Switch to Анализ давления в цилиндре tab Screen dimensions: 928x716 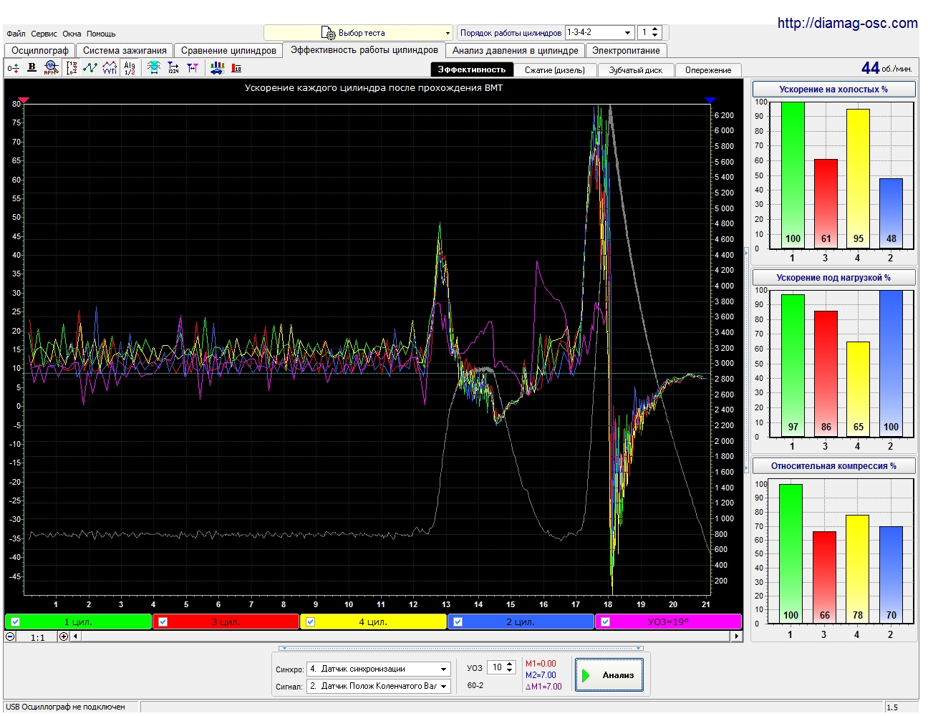click(516, 51)
